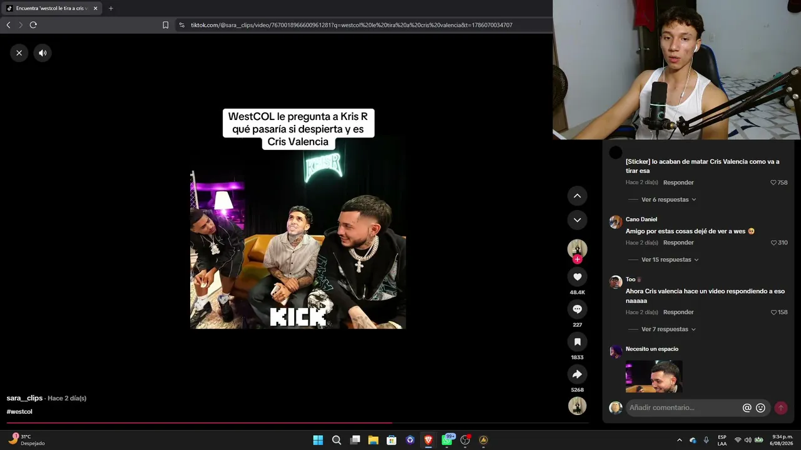801x450 pixels.
Task: Switch the ESP LAA input language
Action: [x=722, y=440]
